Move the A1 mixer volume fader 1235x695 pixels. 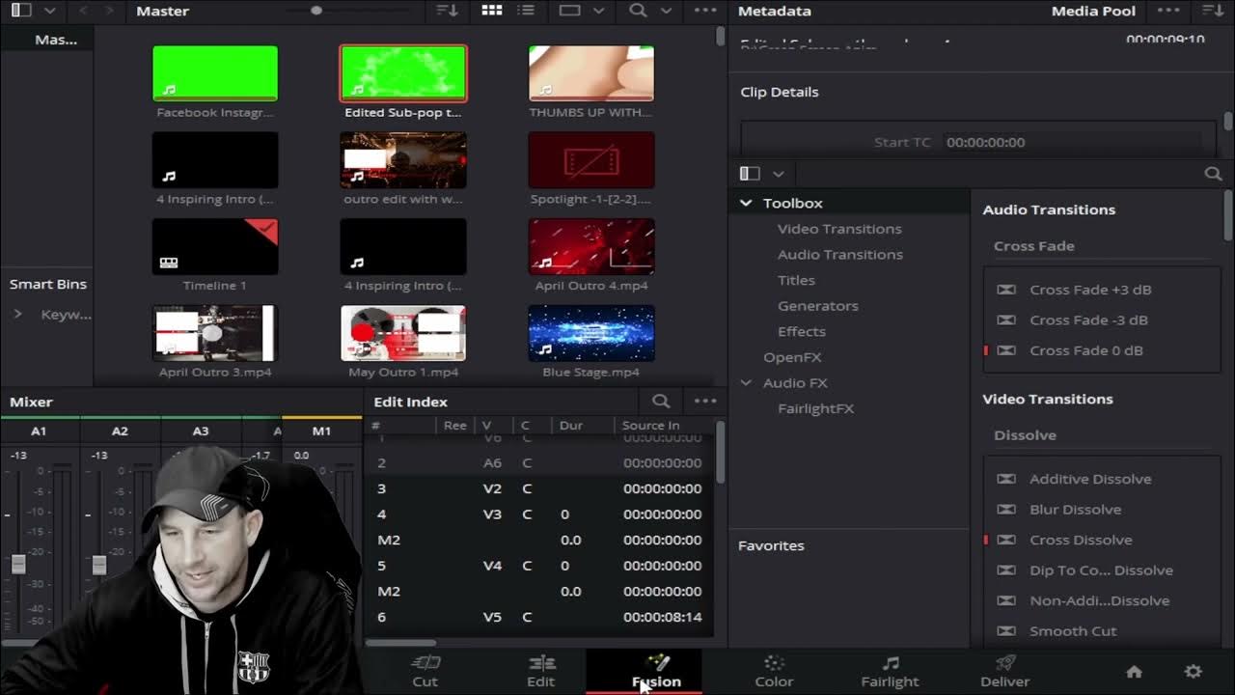pyautogui.click(x=18, y=564)
